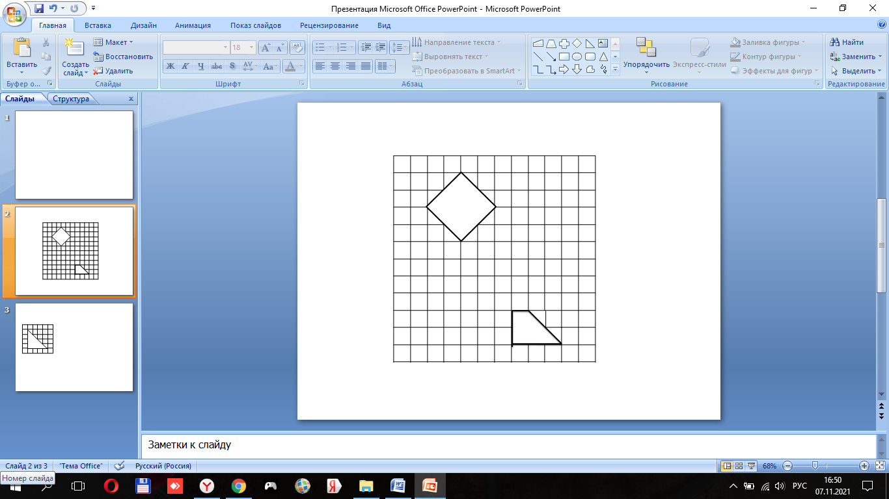Image resolution: width=889 pixels, height=499 pixels.
Task: Click the zoom slider handle
Action: [815, 466]
